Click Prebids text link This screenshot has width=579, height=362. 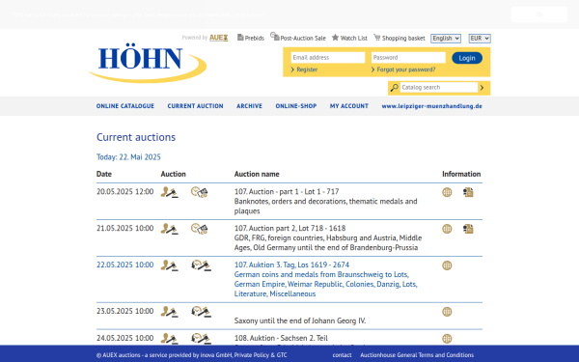255,38
